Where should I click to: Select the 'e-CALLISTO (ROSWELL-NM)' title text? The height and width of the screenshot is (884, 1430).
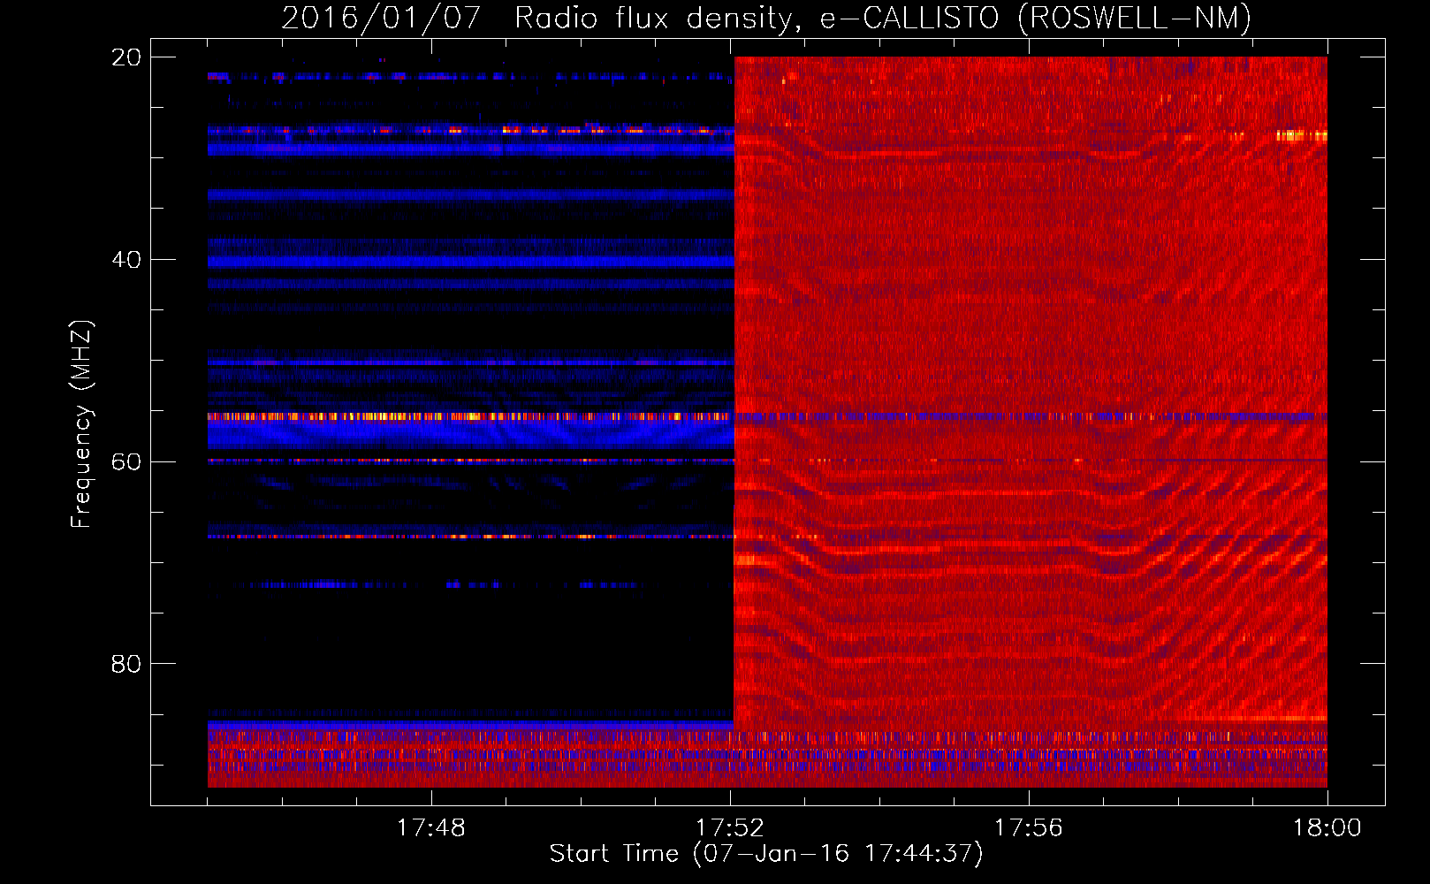coord(1036,19)
